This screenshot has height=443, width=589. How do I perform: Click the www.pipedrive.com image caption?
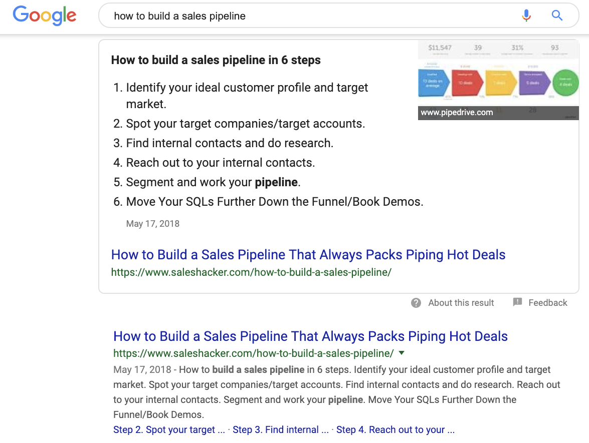[x=457, y=113]
